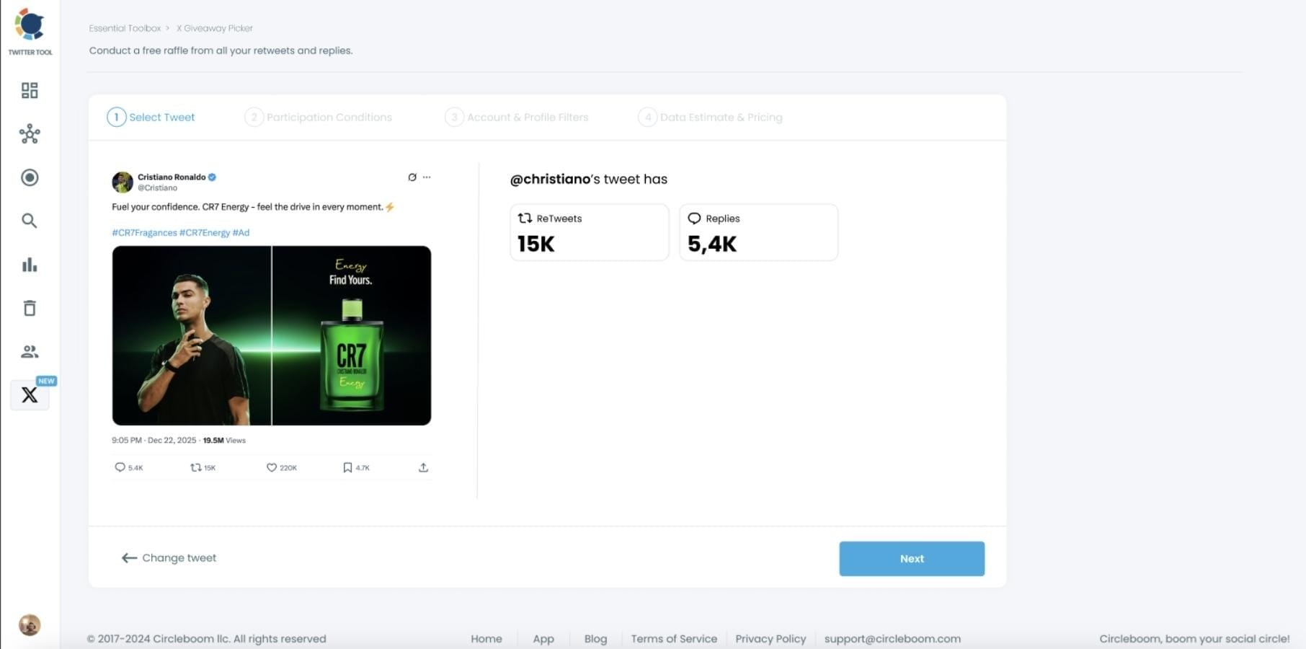Click the retweet icon under the tweet
This screenshot has width=1306, height=649.
[195, 467]
